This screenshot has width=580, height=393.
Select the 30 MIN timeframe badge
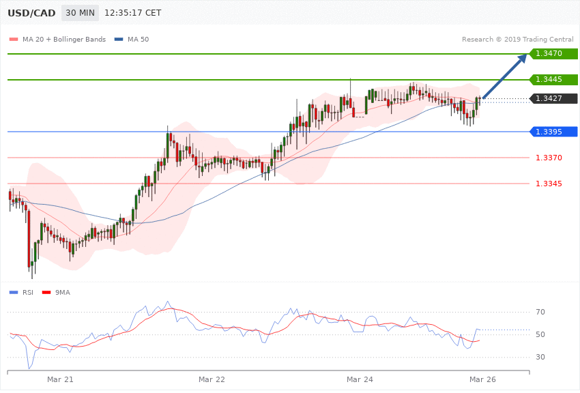(x=80, y=13)
